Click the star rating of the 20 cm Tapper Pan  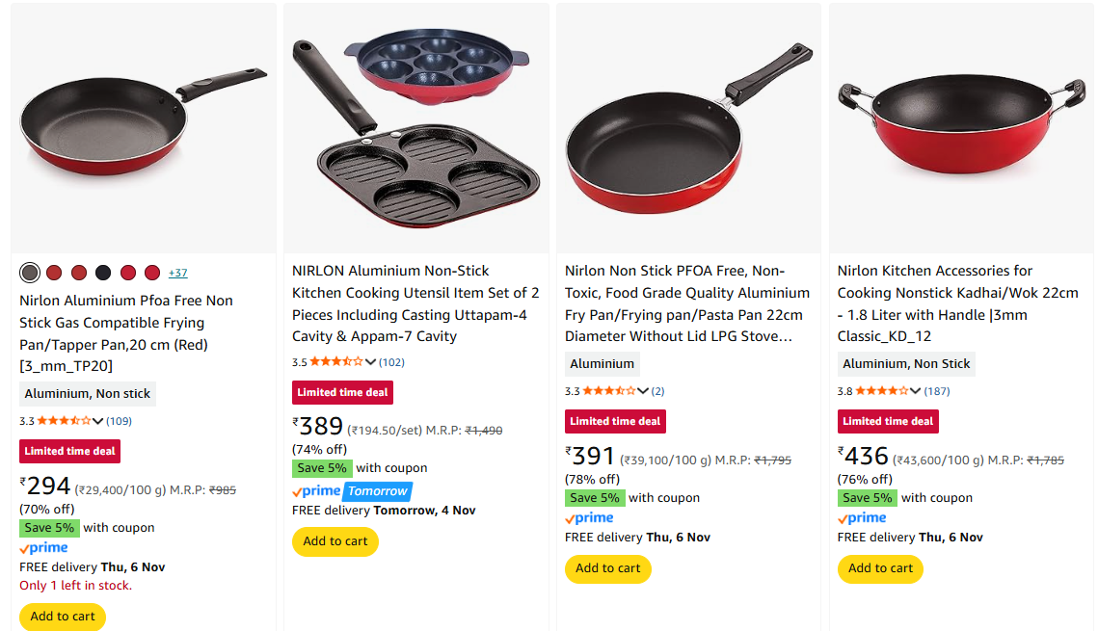coord(64,421)
